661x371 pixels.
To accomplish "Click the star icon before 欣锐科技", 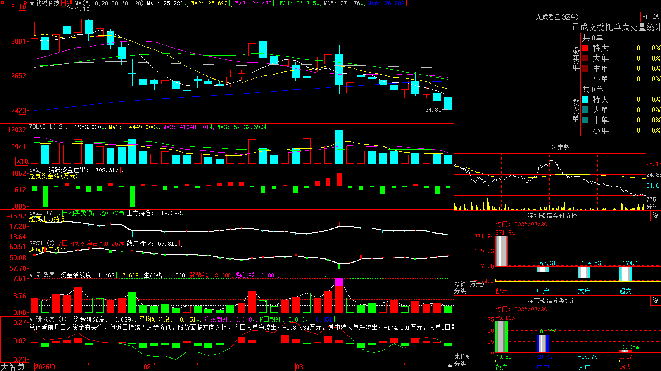I will (x=32, y=3).
